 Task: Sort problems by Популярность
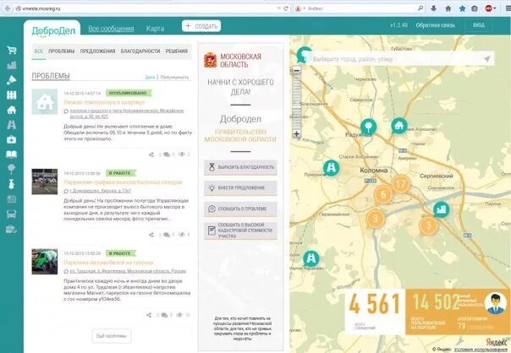point(174,77)
